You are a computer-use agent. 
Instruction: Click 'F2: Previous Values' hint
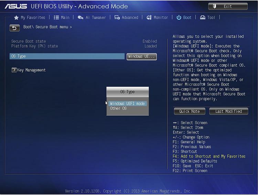[192, 147]
